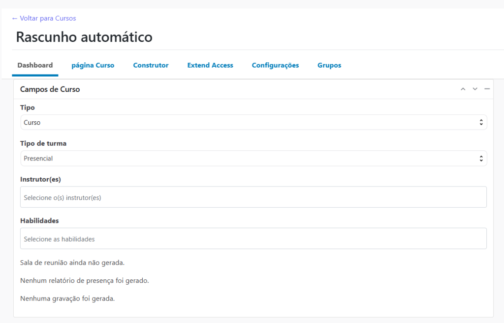Open the Configurações tab

275,65
